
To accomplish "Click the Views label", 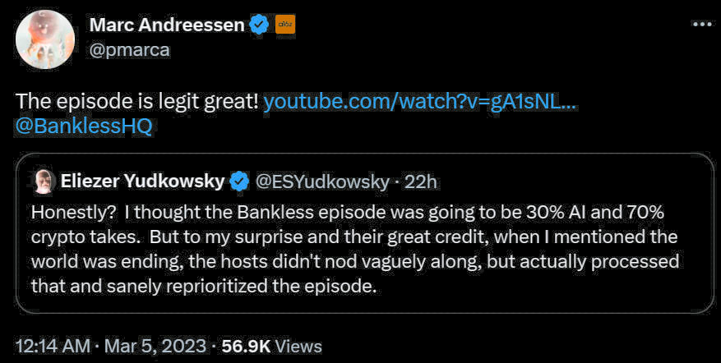I will coord(298,347).
